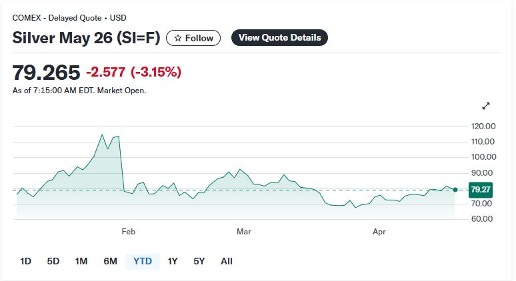Expand the chart to full screen

[486, 106]
